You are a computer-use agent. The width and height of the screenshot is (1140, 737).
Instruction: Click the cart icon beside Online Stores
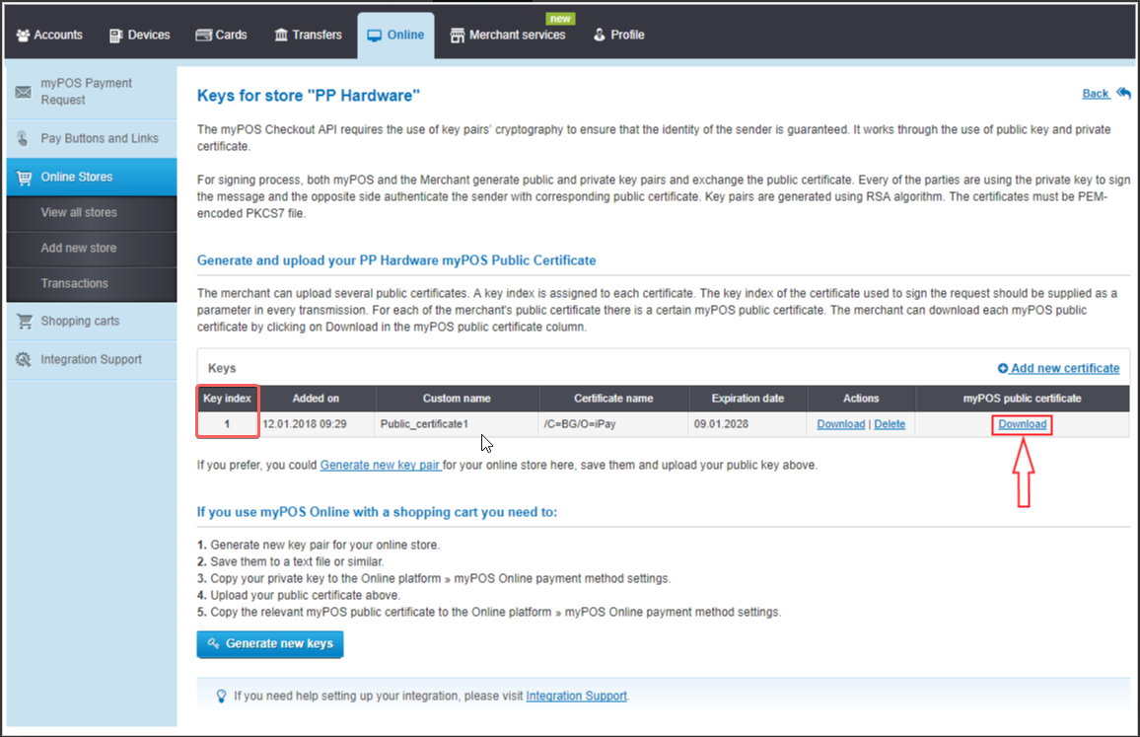point(24,178)
